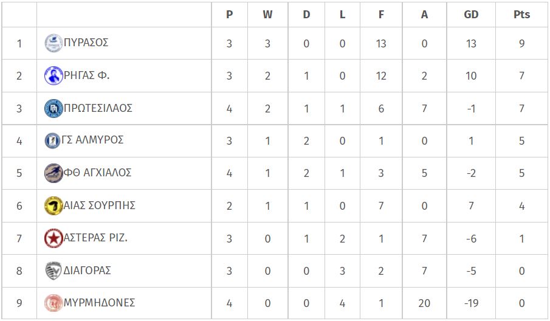This screenshot has height=321, width=550.
Task: Click the ΜΥΡΜΗΔΟΝΕΣ team logo
Action: pyautogui.click(x=53, y=303)
